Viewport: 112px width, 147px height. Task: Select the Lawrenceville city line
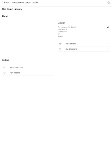click(x=62, y=32)
